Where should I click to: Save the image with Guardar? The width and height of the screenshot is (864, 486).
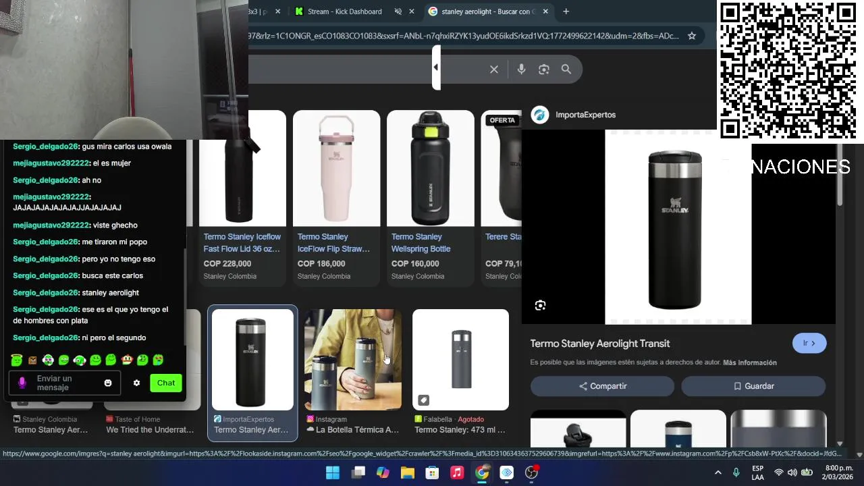click(x=753, y=386)
